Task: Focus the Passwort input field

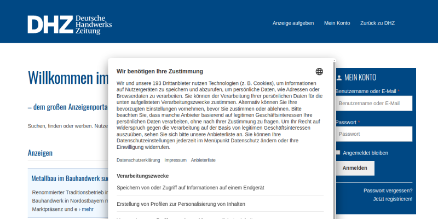Action: click(374, 134)
